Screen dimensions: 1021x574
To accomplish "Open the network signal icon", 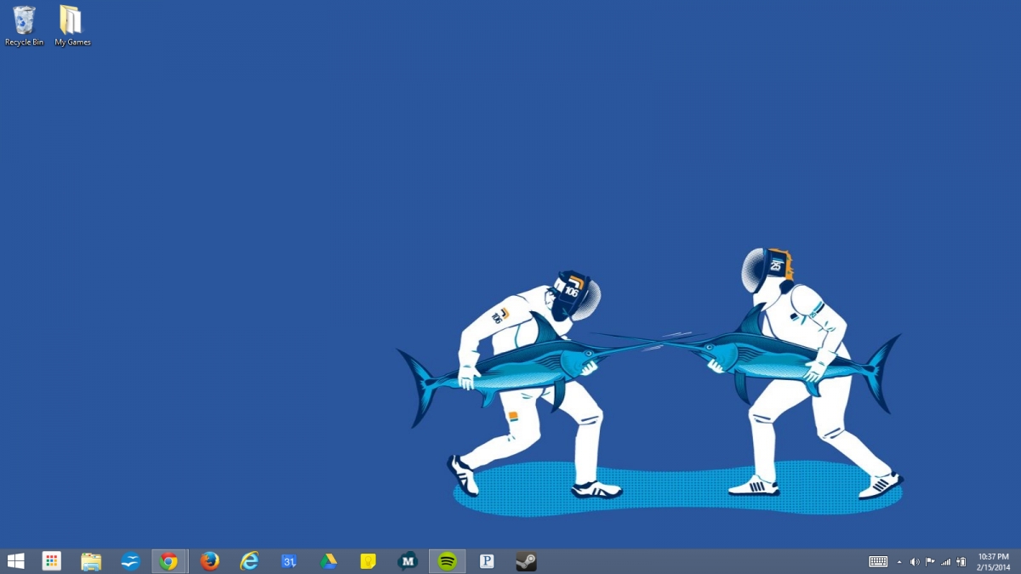I will (x=945, y=562).
